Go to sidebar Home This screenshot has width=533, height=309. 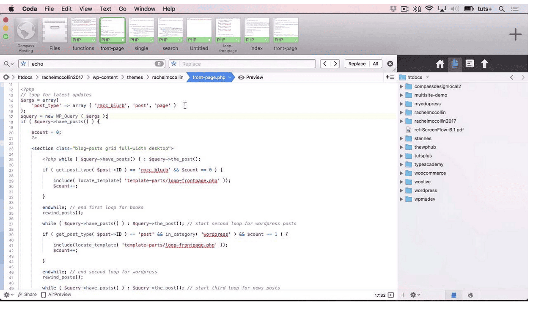pos(440,64)
